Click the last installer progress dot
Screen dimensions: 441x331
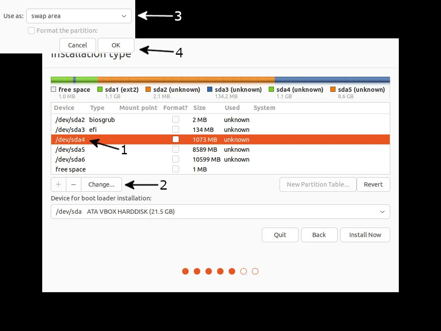pyautogui.click(x=255, y=271)
